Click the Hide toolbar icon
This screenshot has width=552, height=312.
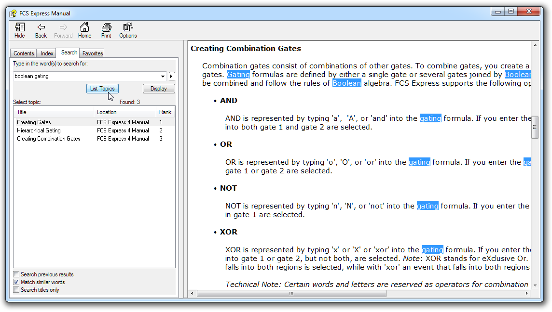20,27
